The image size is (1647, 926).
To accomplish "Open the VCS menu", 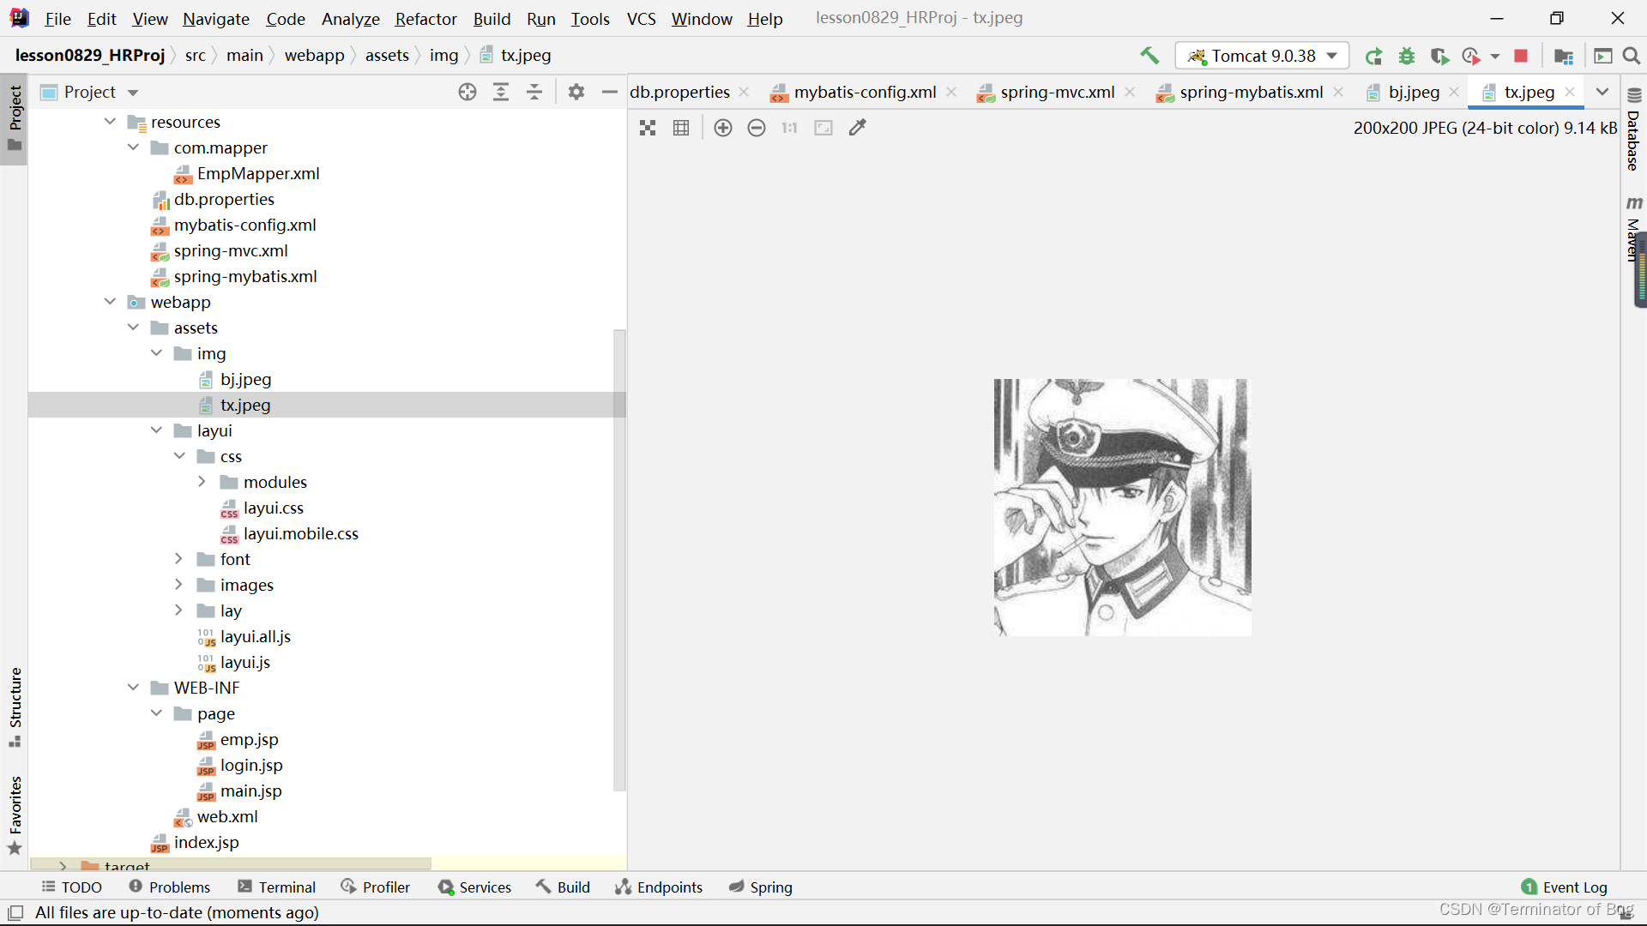I will (x=641, y=19).
